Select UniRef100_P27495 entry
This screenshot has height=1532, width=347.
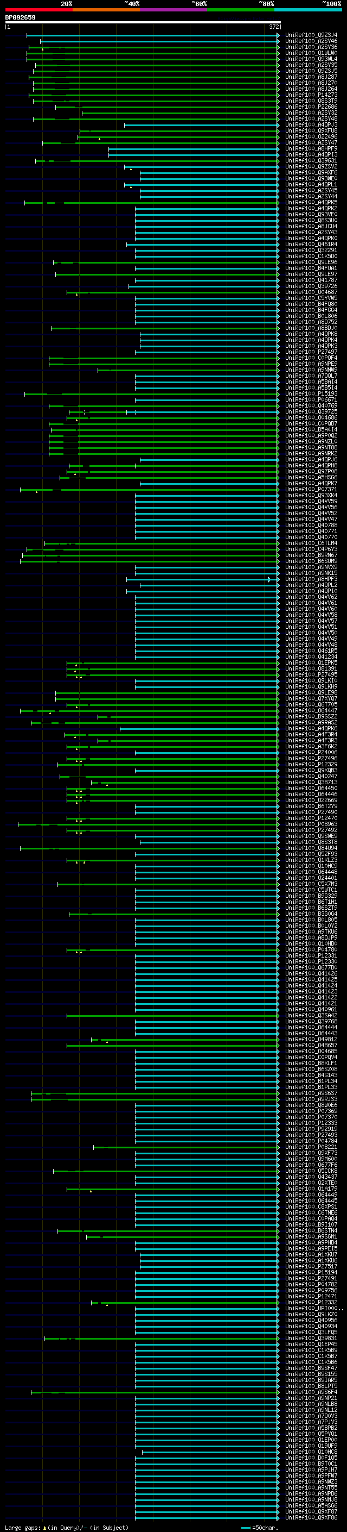(311, 674)
